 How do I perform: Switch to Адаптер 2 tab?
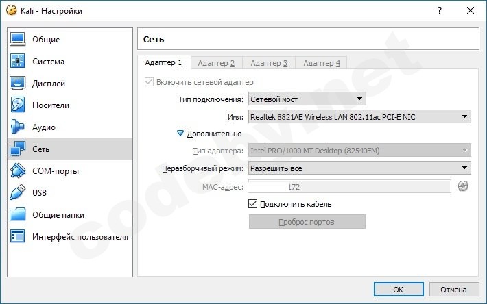point(216,63)
